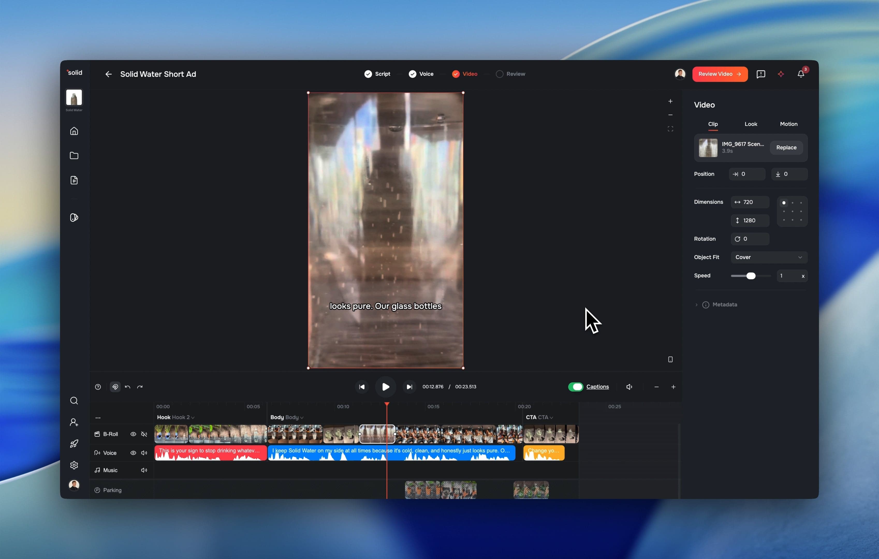Click the horizontal Position field
Viewport: 879px width, 559px height.
(747, 174)
